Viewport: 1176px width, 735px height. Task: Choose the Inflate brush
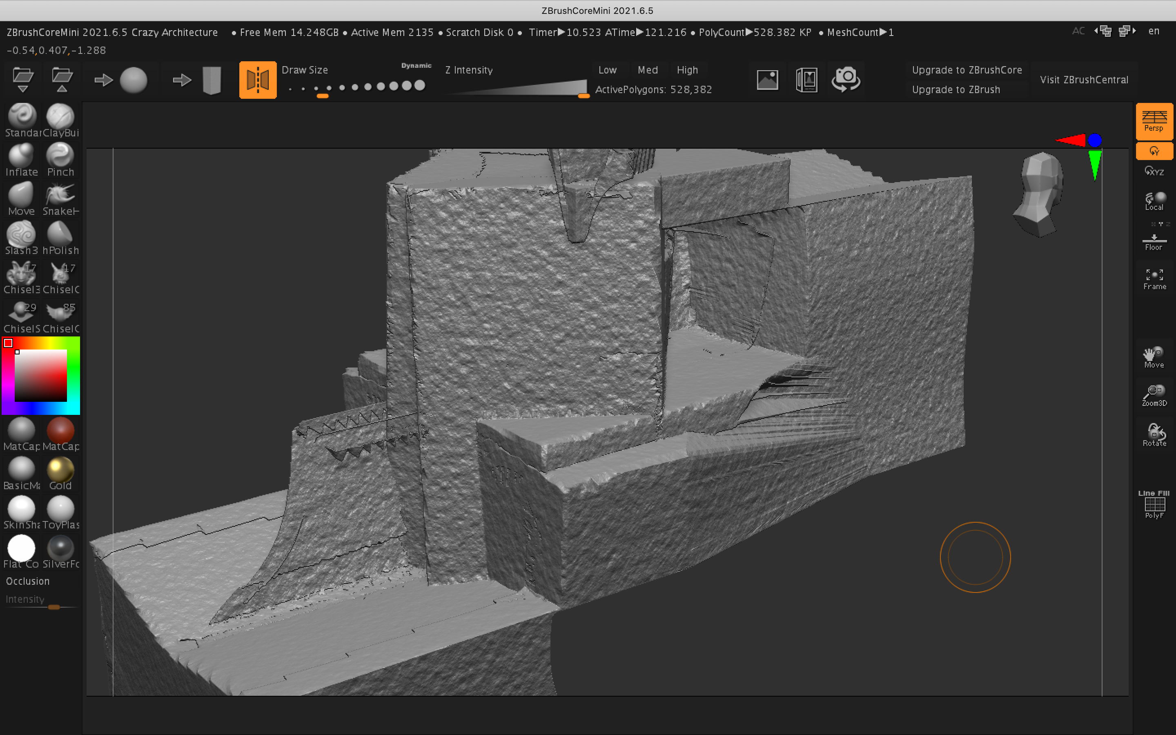[22, 159]
